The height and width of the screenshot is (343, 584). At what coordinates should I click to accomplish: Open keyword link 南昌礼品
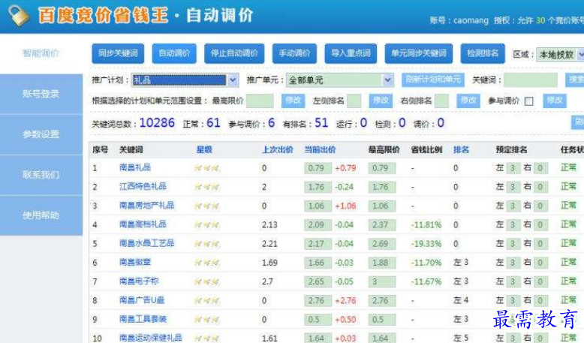click(x=135, y=167)
